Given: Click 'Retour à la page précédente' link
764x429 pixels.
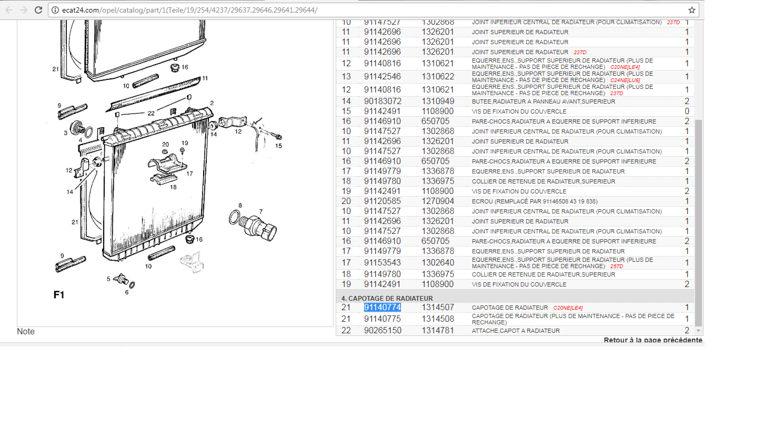Looking at the screenshot, I should tap(653, 340).
